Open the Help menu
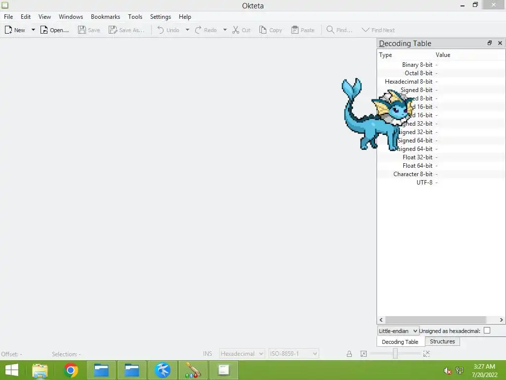 [x=185, y=17]
